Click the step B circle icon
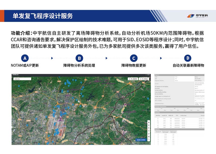Image resolution: width=216 pixels, height=154 pixels. (79, 58)
